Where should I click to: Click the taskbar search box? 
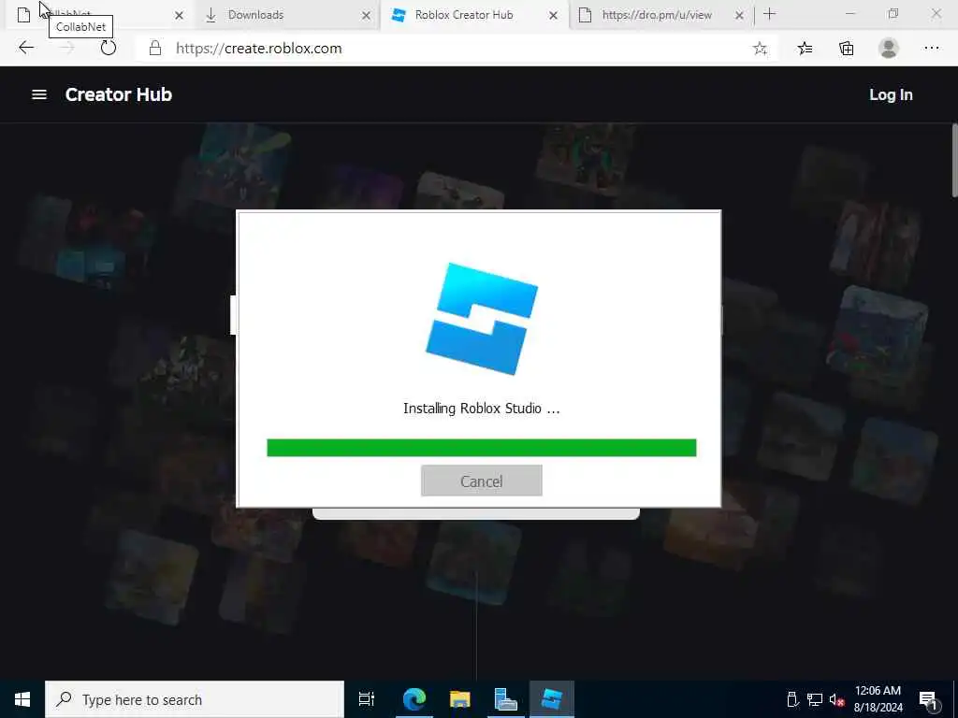pyautogui.click(x=195, y=699)
